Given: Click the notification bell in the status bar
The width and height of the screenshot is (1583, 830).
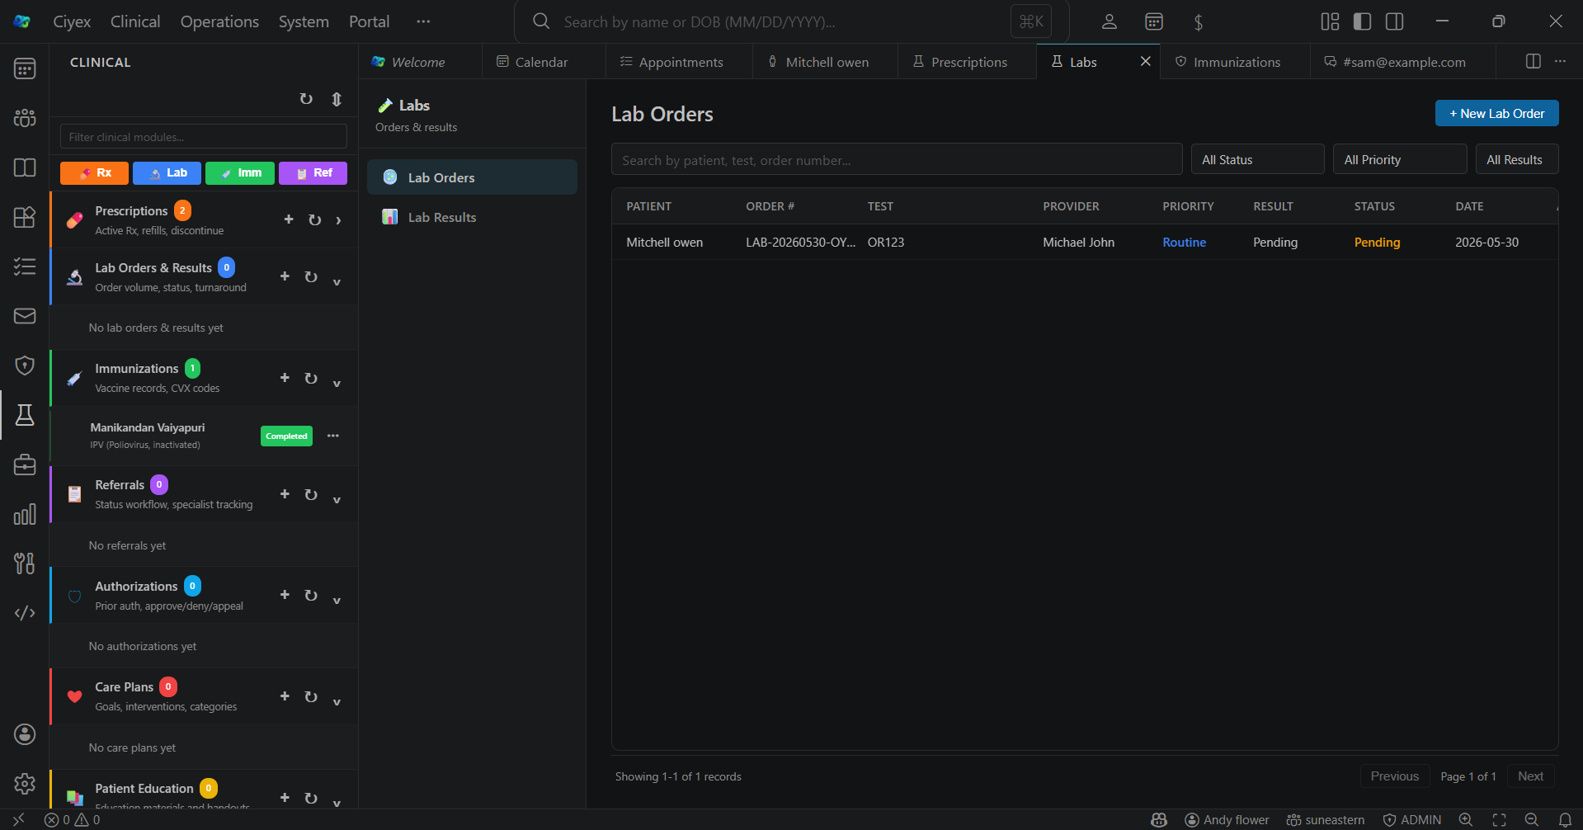Looking at the screenshot, I should coord(1565,820).
